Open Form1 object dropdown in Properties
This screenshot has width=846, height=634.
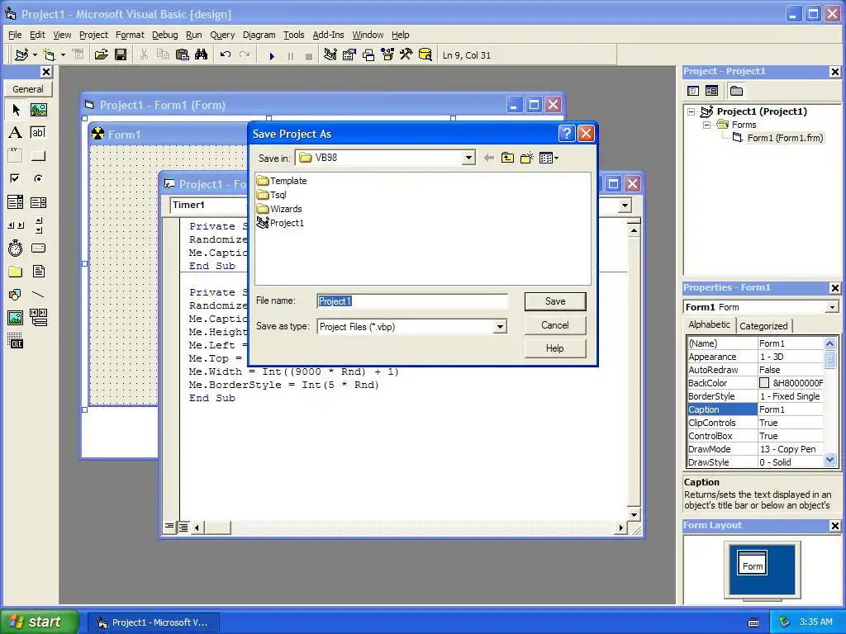[831, 307]
